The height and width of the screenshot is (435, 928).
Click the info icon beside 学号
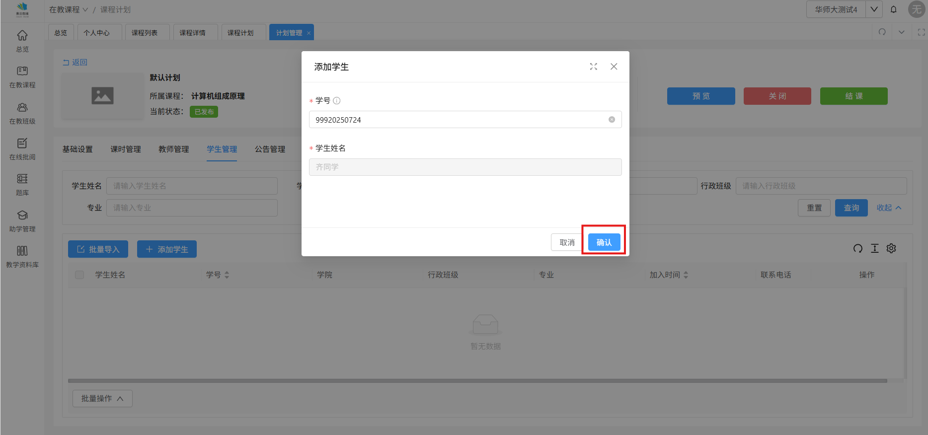pos(337,101)
